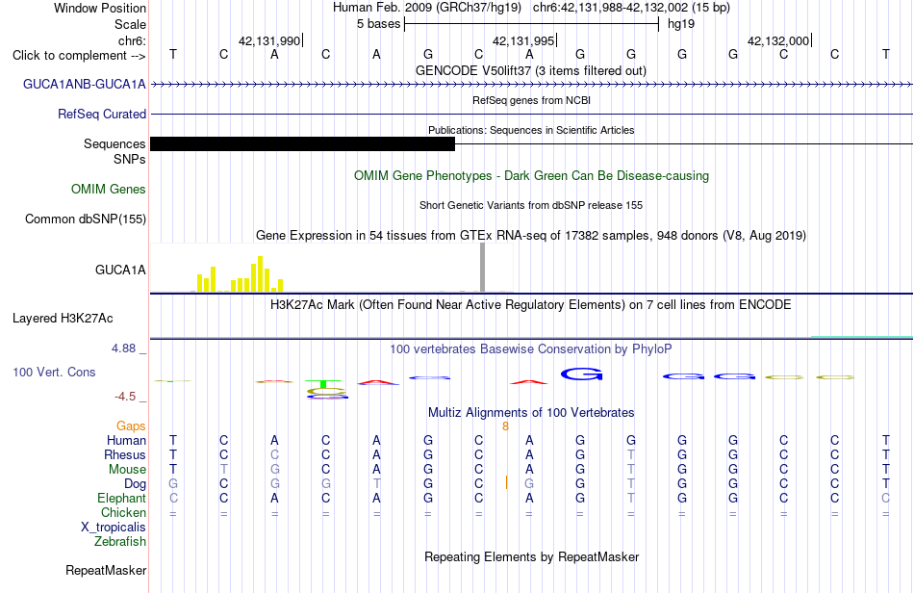Click the GUCA1A GTEx expression label
The height and width of the screenshot is (593, 914).
point(120,270)
